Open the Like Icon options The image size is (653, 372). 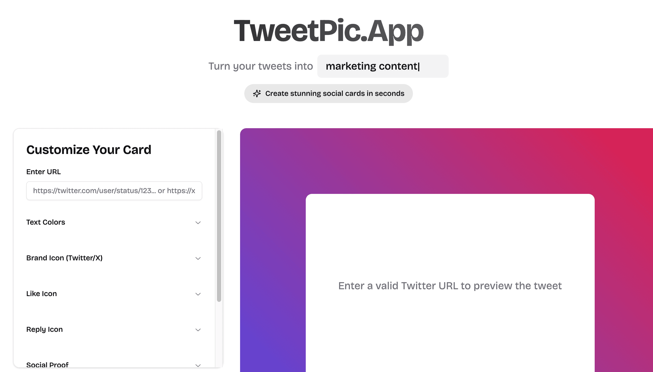coord(114,294)
